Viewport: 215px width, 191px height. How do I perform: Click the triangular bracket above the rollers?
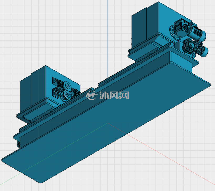pyautogui.click(x=55, y=80)
